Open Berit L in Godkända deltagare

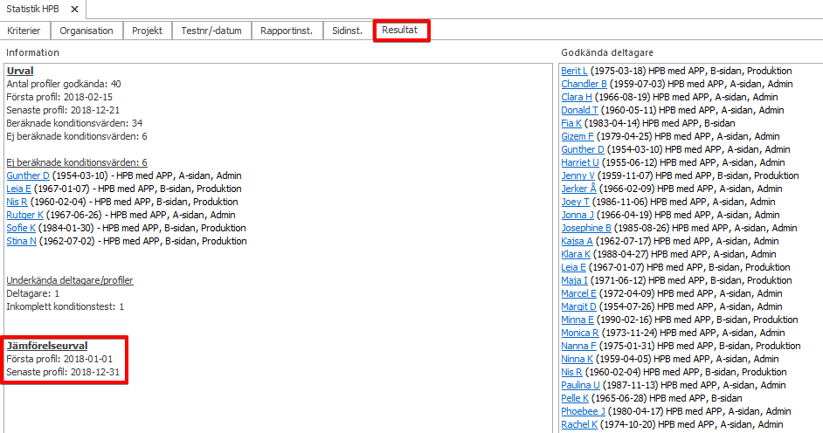click(574, 71)
